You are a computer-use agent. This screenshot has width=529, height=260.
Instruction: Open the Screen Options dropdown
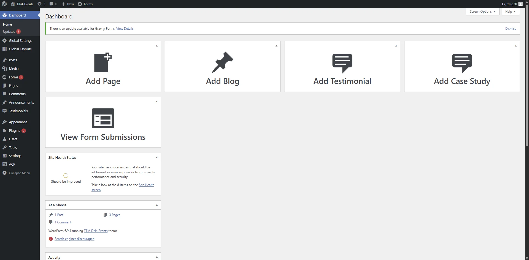coord(482,12)
